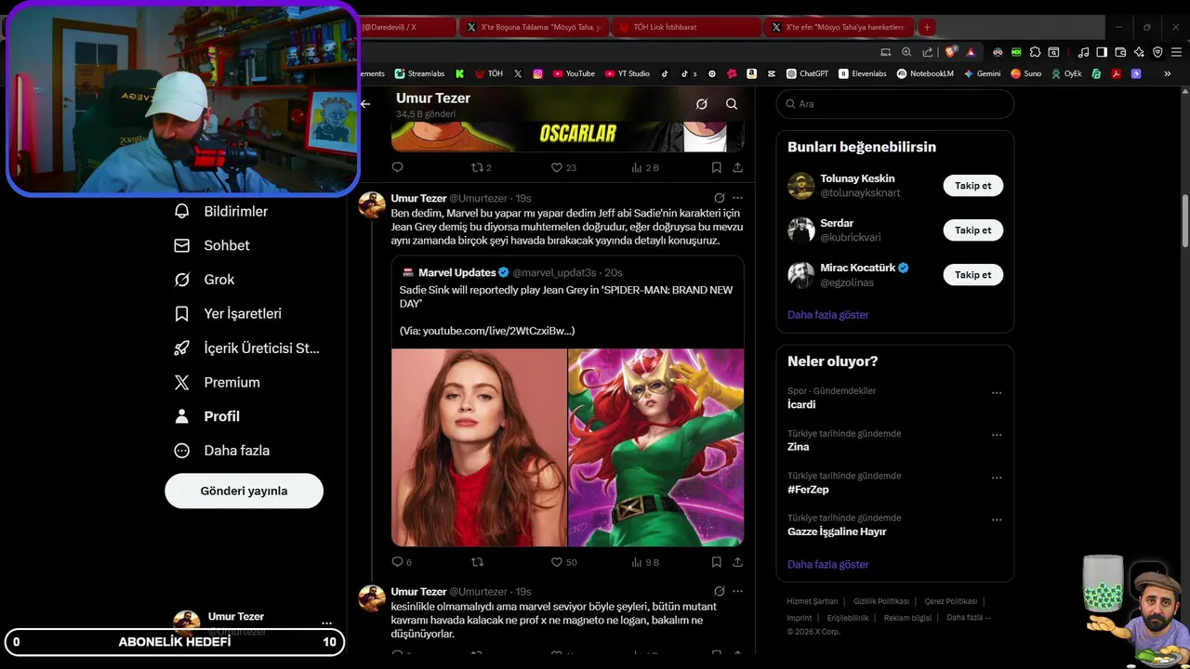Repost the Oscarlar post with 2 reposts
Screen dimensions: 1190x669
[482, 167]
